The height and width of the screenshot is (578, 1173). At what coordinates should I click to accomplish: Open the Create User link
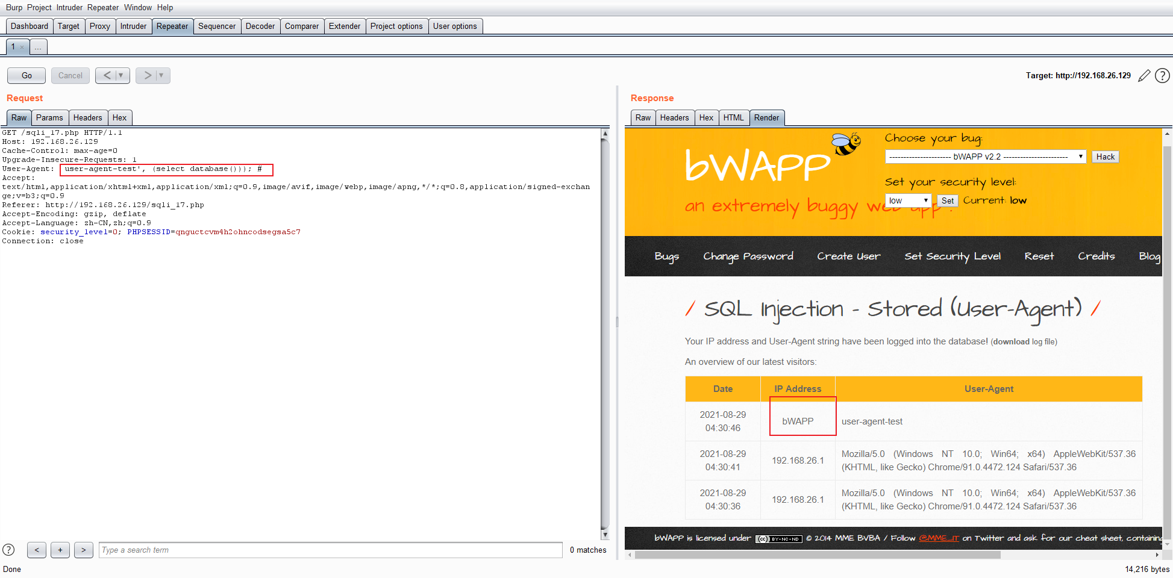pos(849,256)
